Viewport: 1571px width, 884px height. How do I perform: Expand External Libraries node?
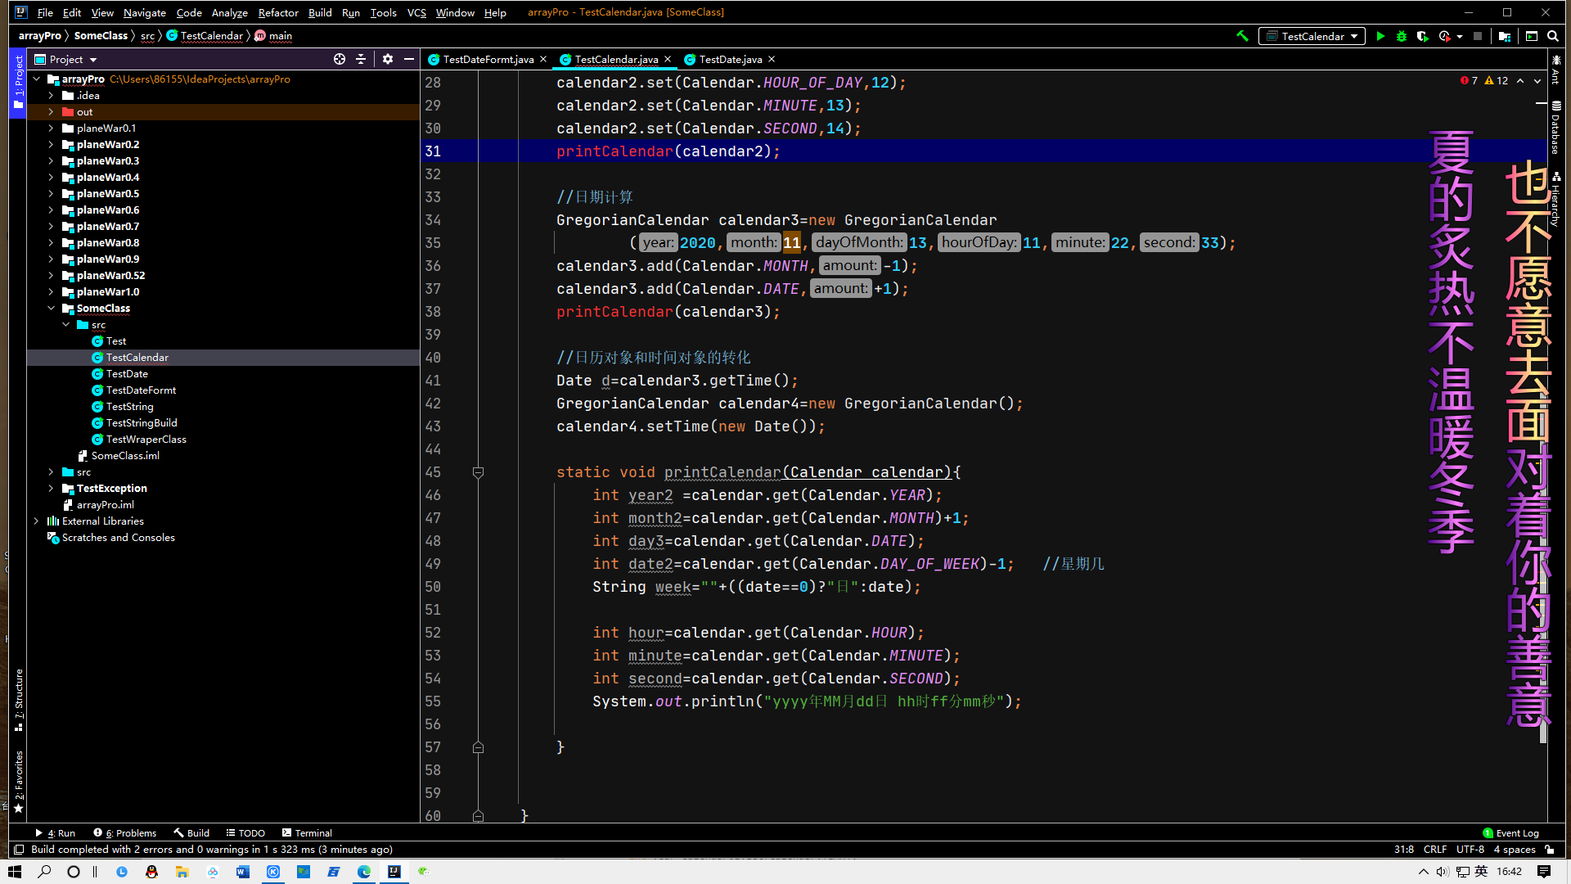point(37,521)
